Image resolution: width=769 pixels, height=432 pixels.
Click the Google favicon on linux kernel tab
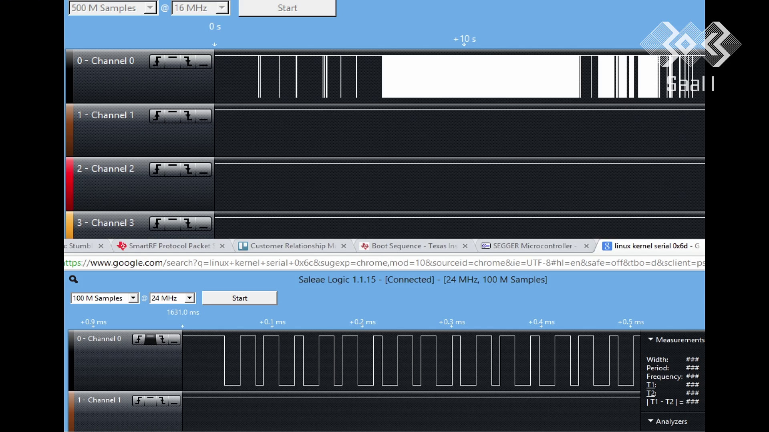pyautogui.click(x=607, y=246)
